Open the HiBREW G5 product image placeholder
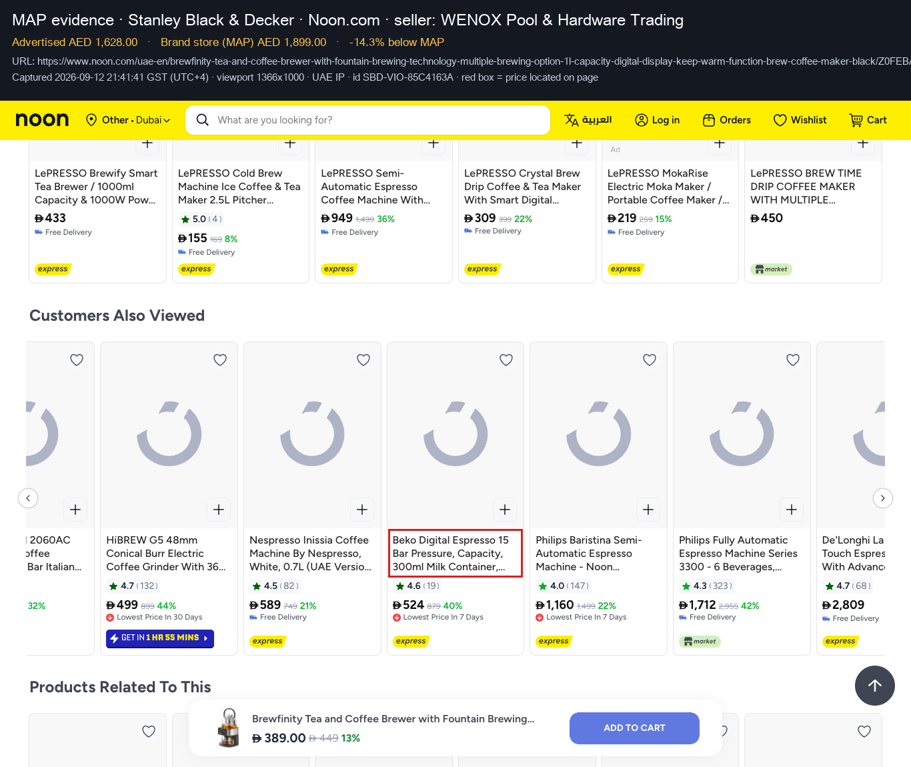 coord(169,434)
